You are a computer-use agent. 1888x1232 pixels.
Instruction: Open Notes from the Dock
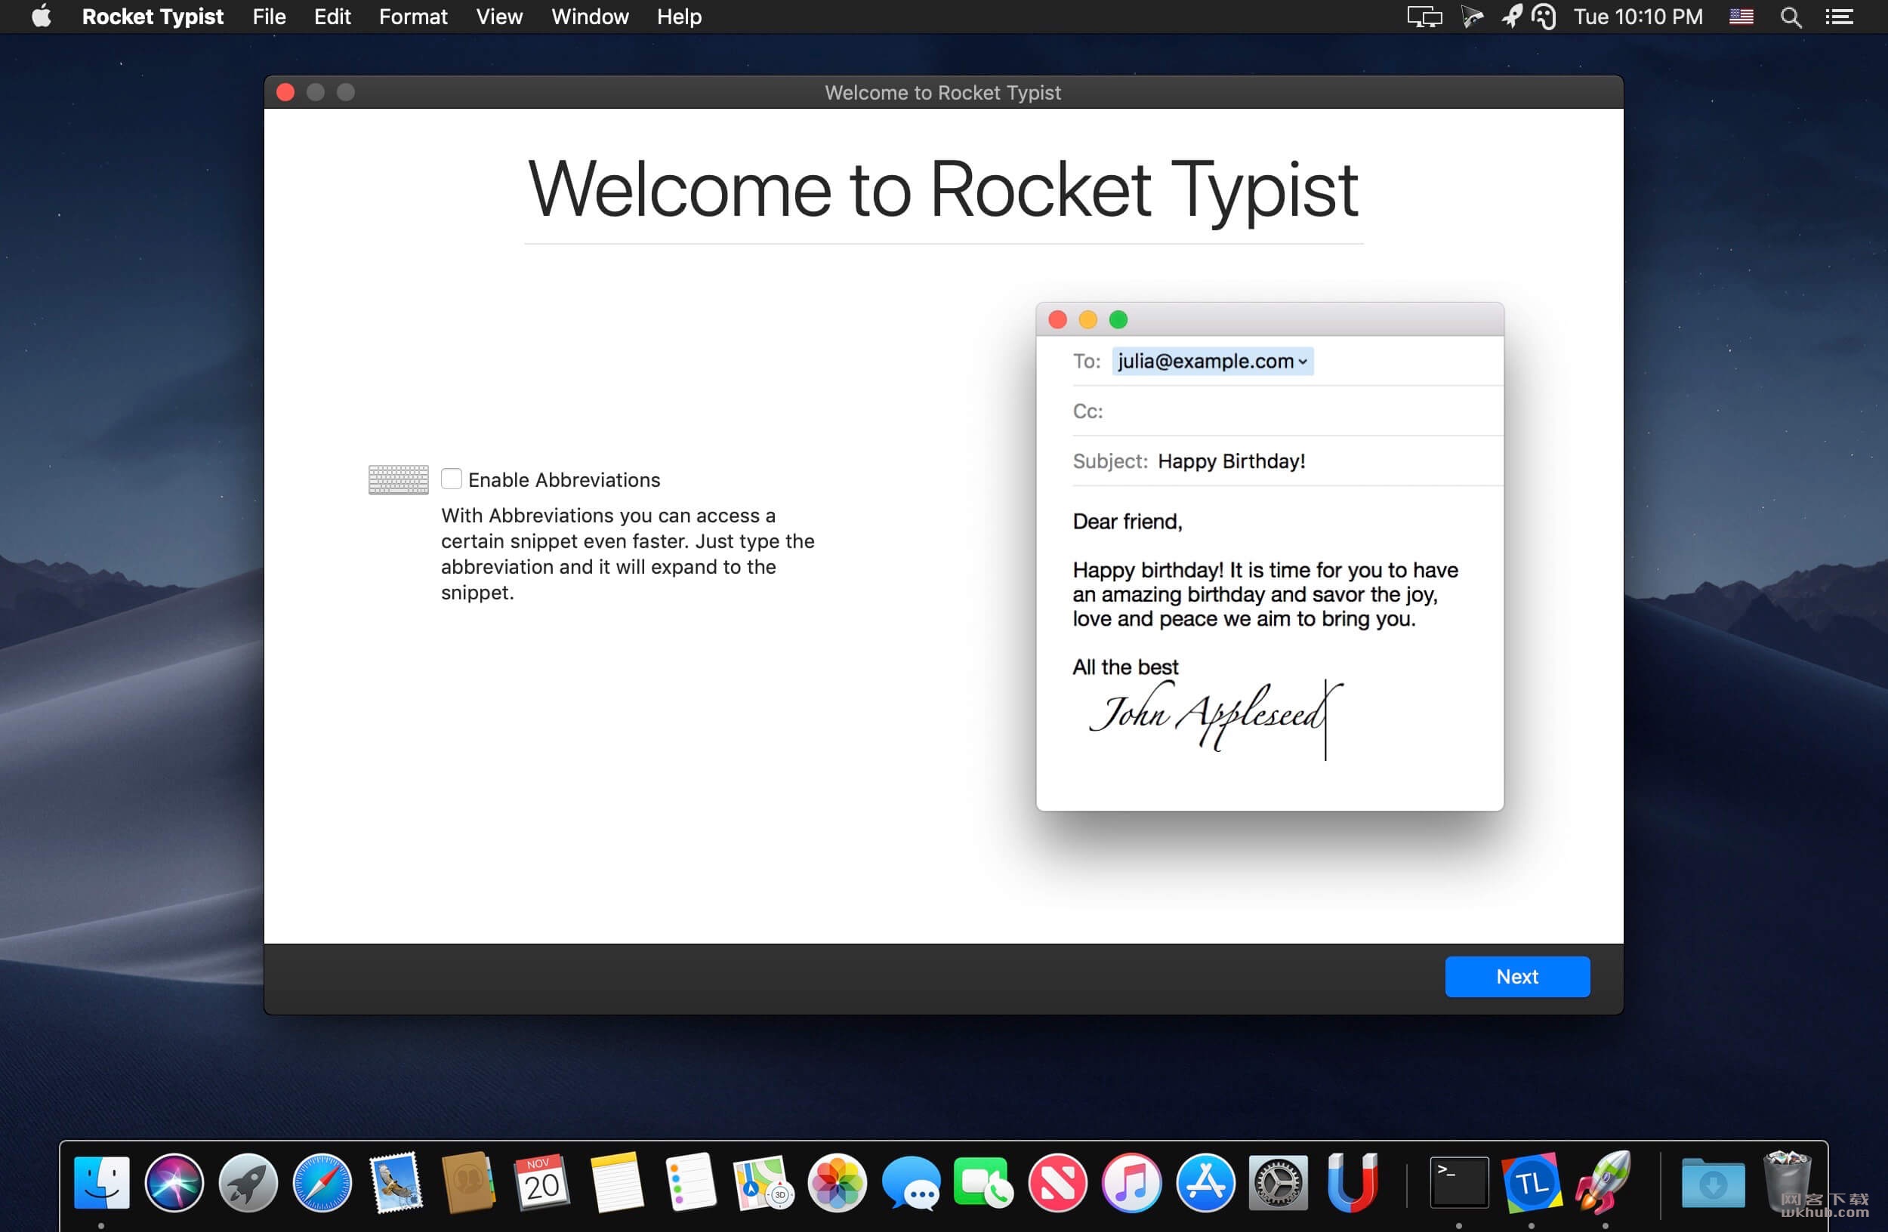pos(616,1183)
